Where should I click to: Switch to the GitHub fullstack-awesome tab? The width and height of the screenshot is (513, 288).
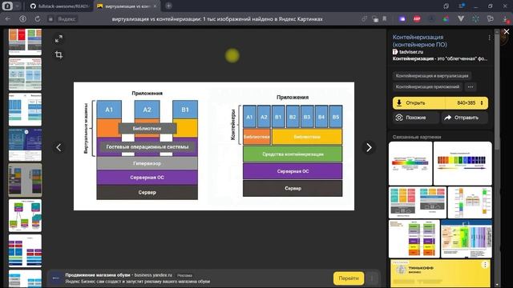pyautogui.click(x=59, y=6)
